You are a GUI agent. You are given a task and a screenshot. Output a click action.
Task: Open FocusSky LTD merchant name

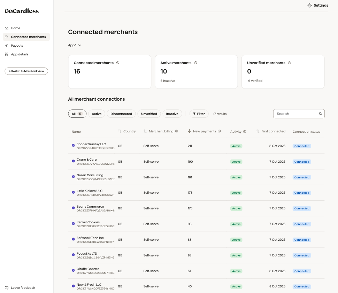point(87,254)
